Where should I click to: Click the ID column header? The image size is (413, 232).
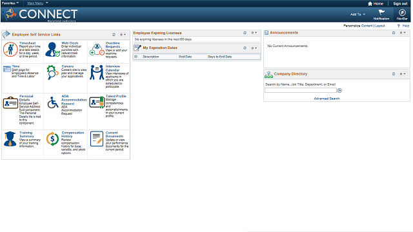point(136,57)
